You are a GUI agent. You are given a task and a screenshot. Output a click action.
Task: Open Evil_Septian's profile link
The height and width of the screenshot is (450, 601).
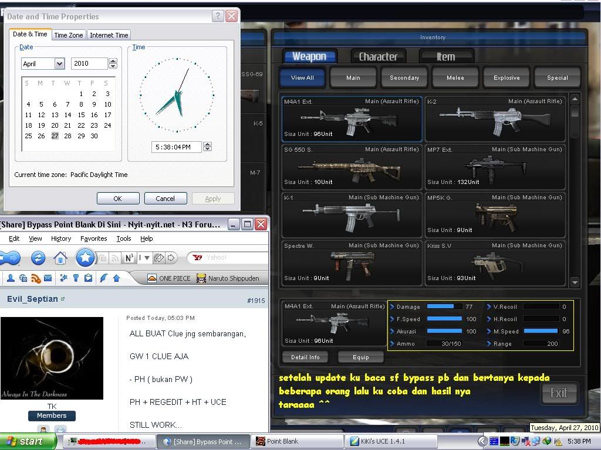32,299
